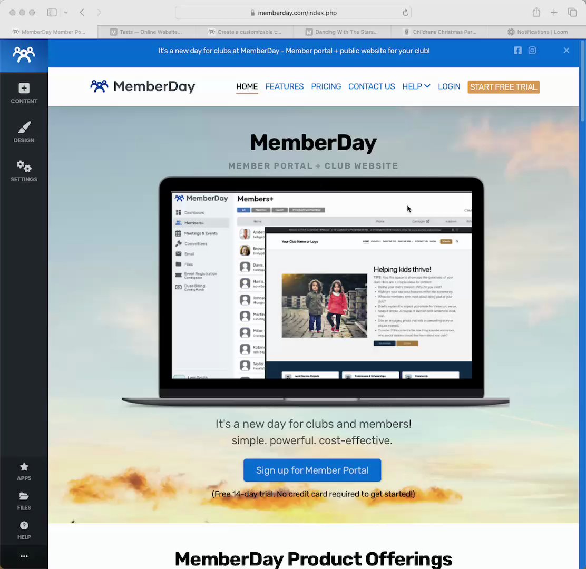Click 'It's a new day for clubs and members!' text

point(313,424)
